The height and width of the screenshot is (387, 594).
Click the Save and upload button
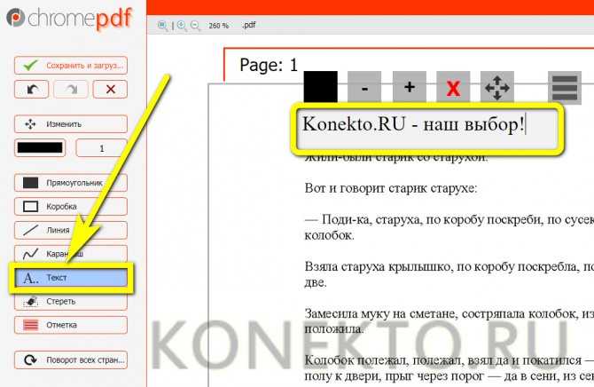click(x=71, y=66)
